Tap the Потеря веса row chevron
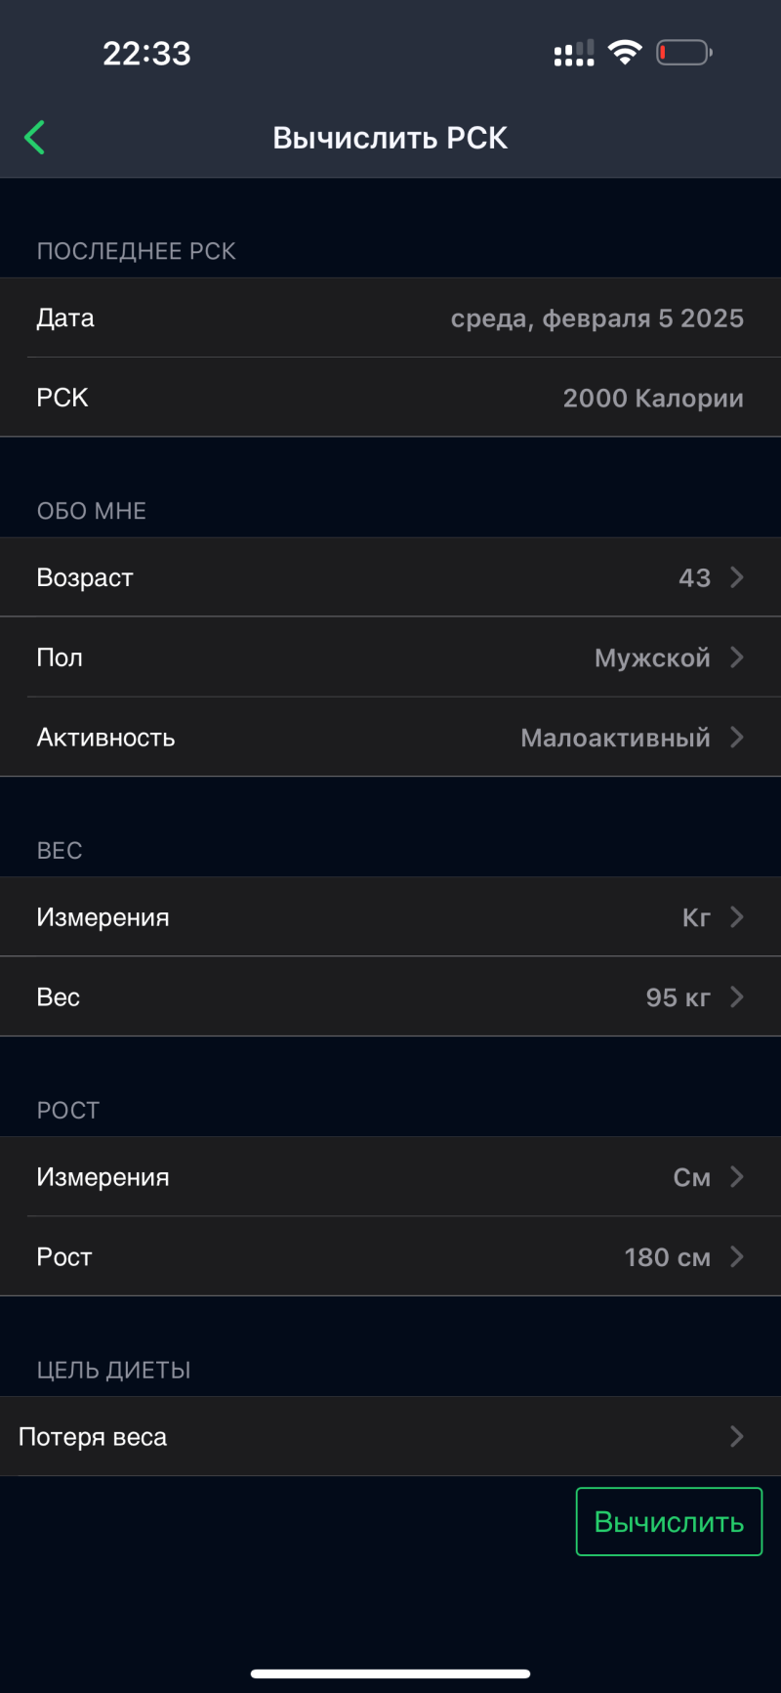This screenshot has height=1693, width=781. tap(737, 1437)
